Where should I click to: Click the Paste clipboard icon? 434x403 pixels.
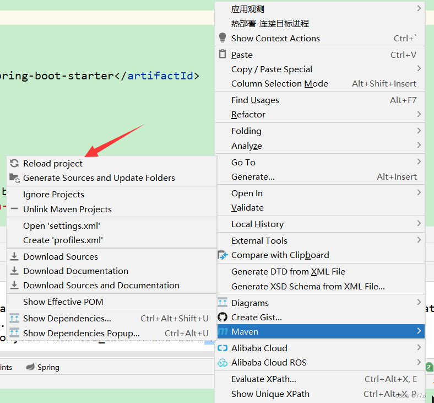(223, 54)
